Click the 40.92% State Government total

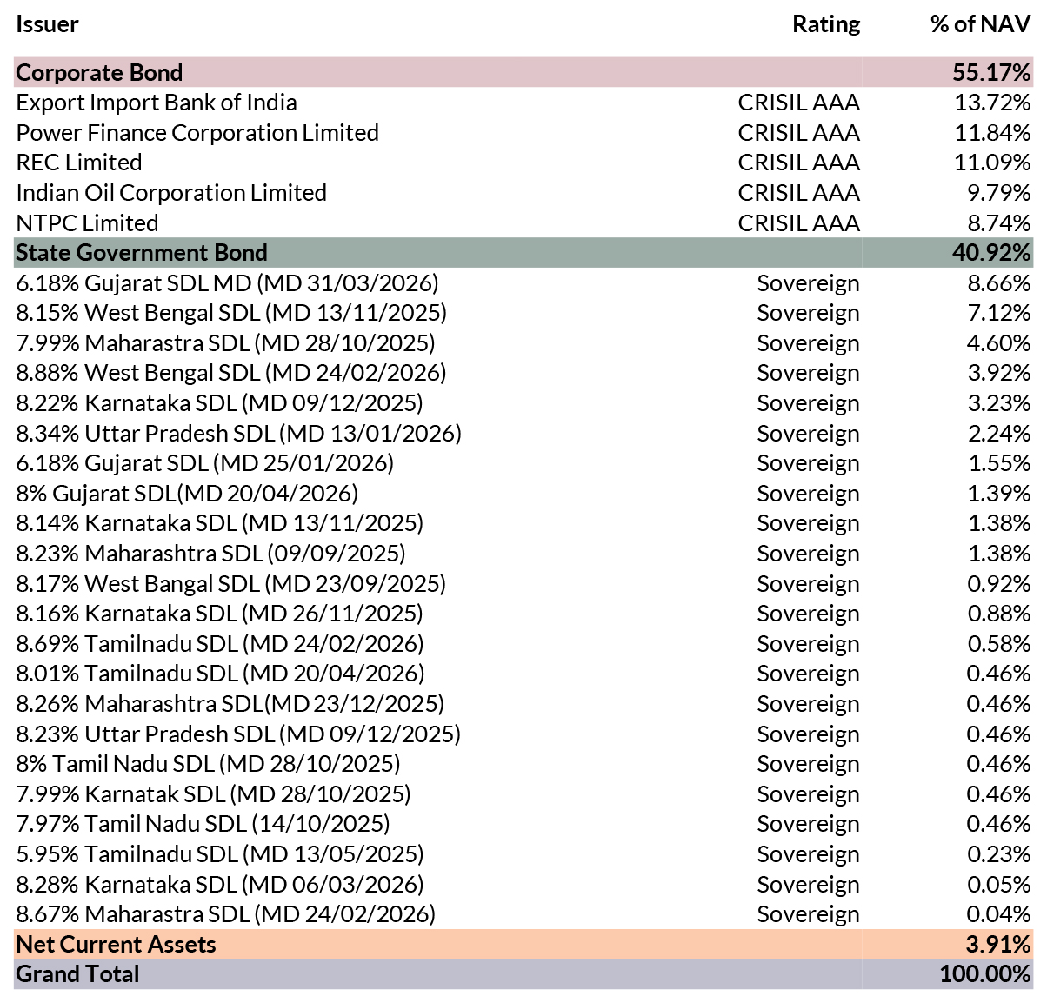pos(991,252)
